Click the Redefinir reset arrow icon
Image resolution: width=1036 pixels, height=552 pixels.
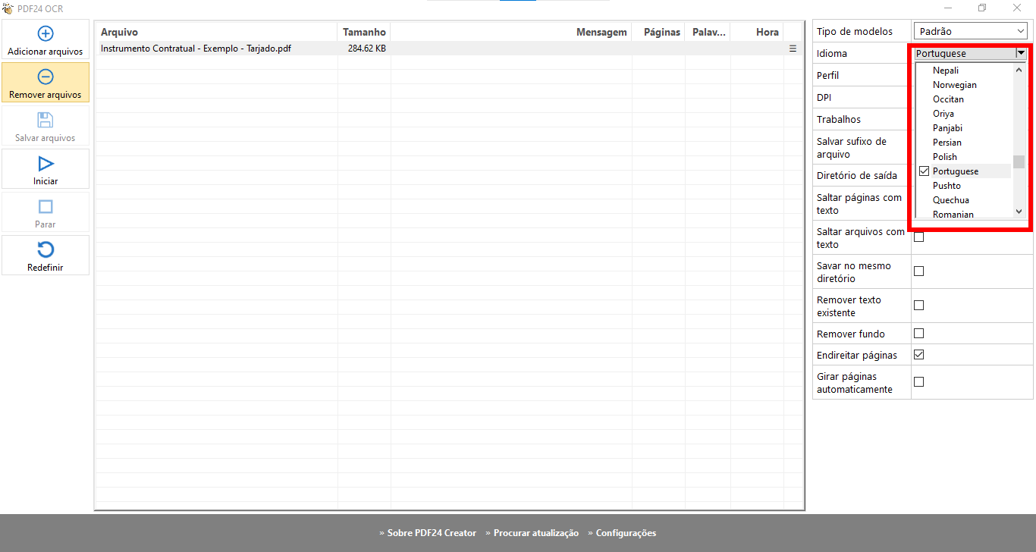click(x=46, y=249)
